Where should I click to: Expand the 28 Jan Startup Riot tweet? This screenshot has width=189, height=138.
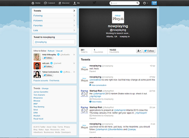point(93,118)
